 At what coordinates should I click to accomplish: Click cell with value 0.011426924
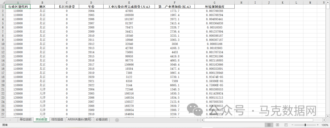click(215, 93)
